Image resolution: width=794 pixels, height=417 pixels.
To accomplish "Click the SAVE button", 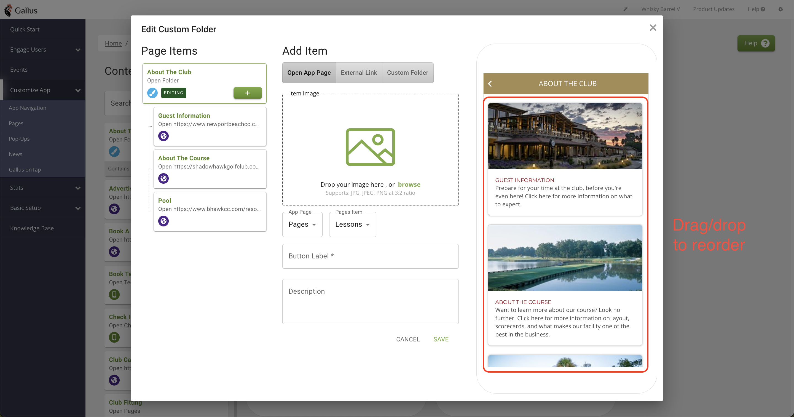I will pyautogui.click(x=441, y=339).
